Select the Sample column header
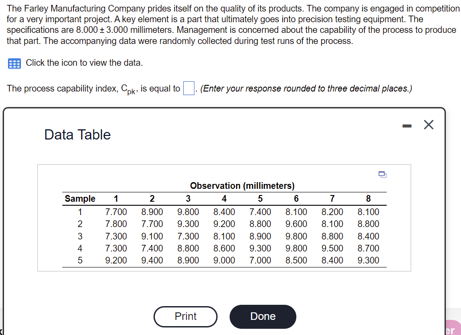461x335 pixels. 80,199
